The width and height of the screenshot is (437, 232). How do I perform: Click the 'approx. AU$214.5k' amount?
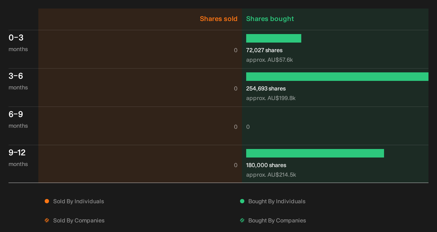click(271, 175)
